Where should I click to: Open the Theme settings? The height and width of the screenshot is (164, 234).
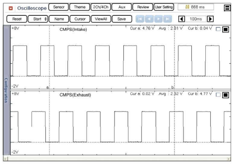(x=80, y=7)
